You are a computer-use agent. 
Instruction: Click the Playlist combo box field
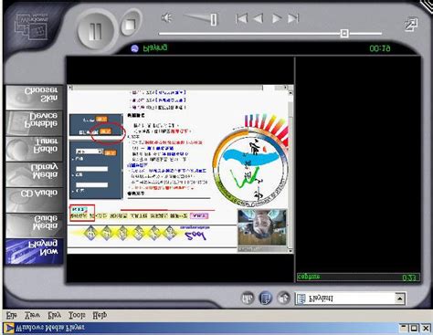point(350,298)
